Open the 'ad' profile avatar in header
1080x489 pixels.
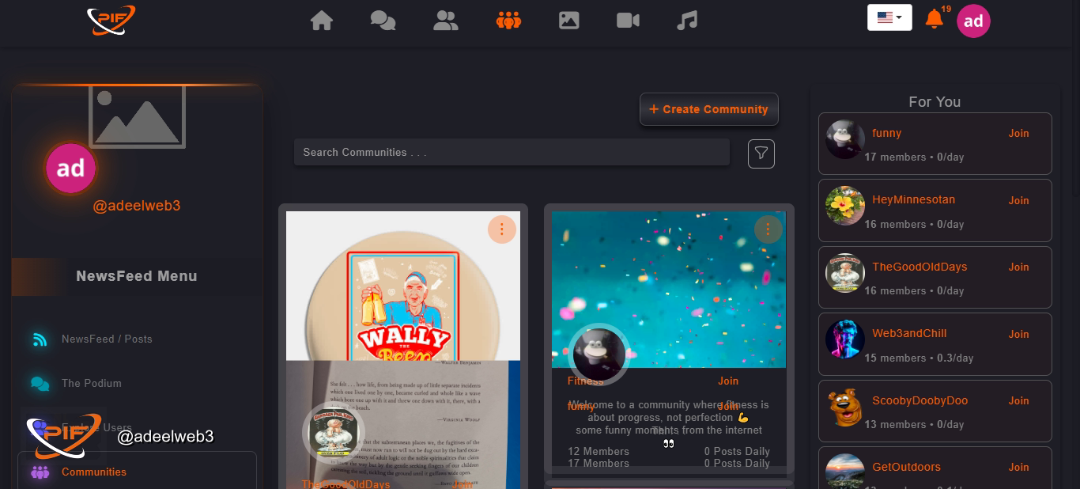click(x=973, y=21)
